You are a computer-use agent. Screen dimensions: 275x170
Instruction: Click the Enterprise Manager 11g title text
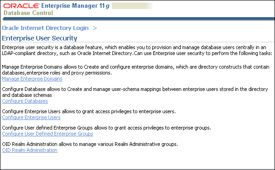tap(75, 6)
